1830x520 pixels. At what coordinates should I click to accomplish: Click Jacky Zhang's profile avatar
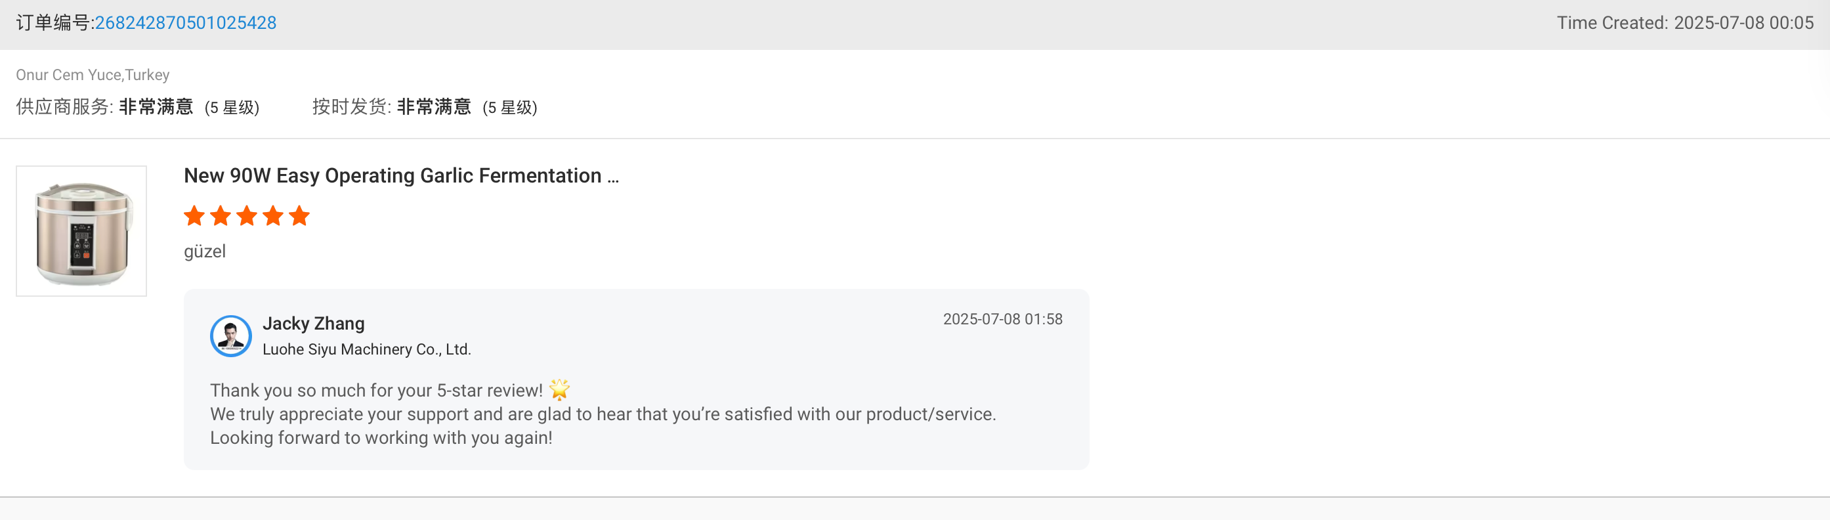(231, 336)
